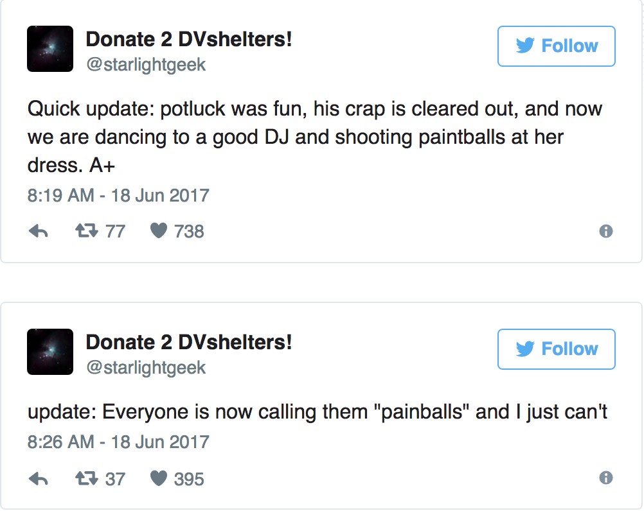Visit @starlightgeek handle in the second tweet
This screenshot has width=644, height=511.
pos(146,368)
